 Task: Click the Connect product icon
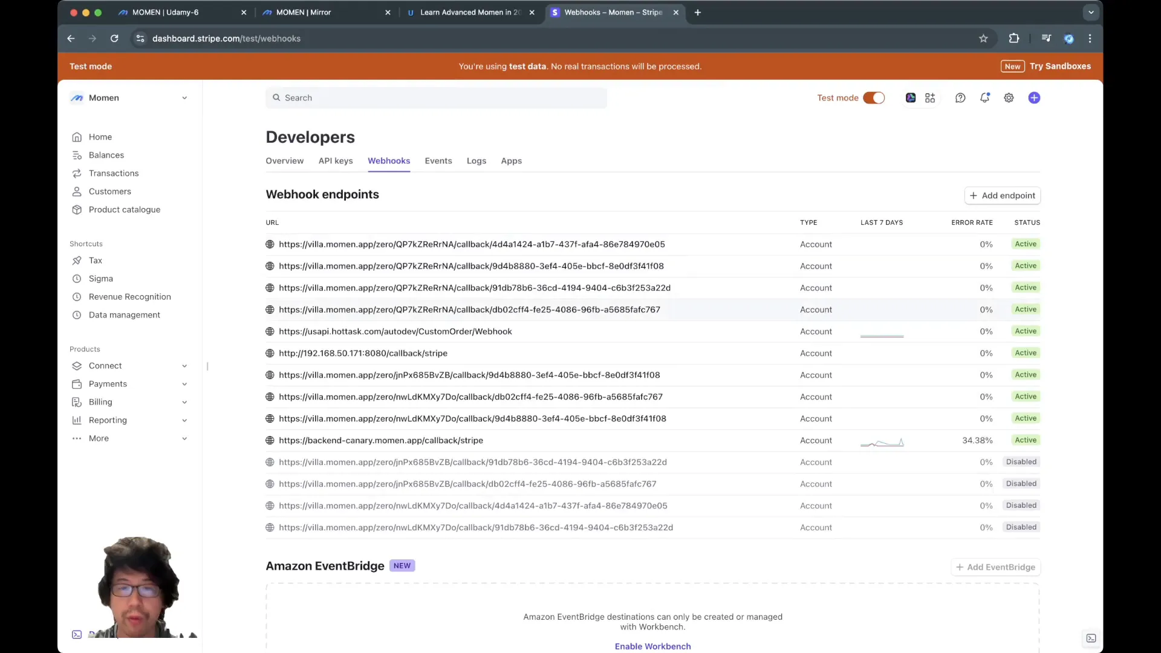(77, 366)
